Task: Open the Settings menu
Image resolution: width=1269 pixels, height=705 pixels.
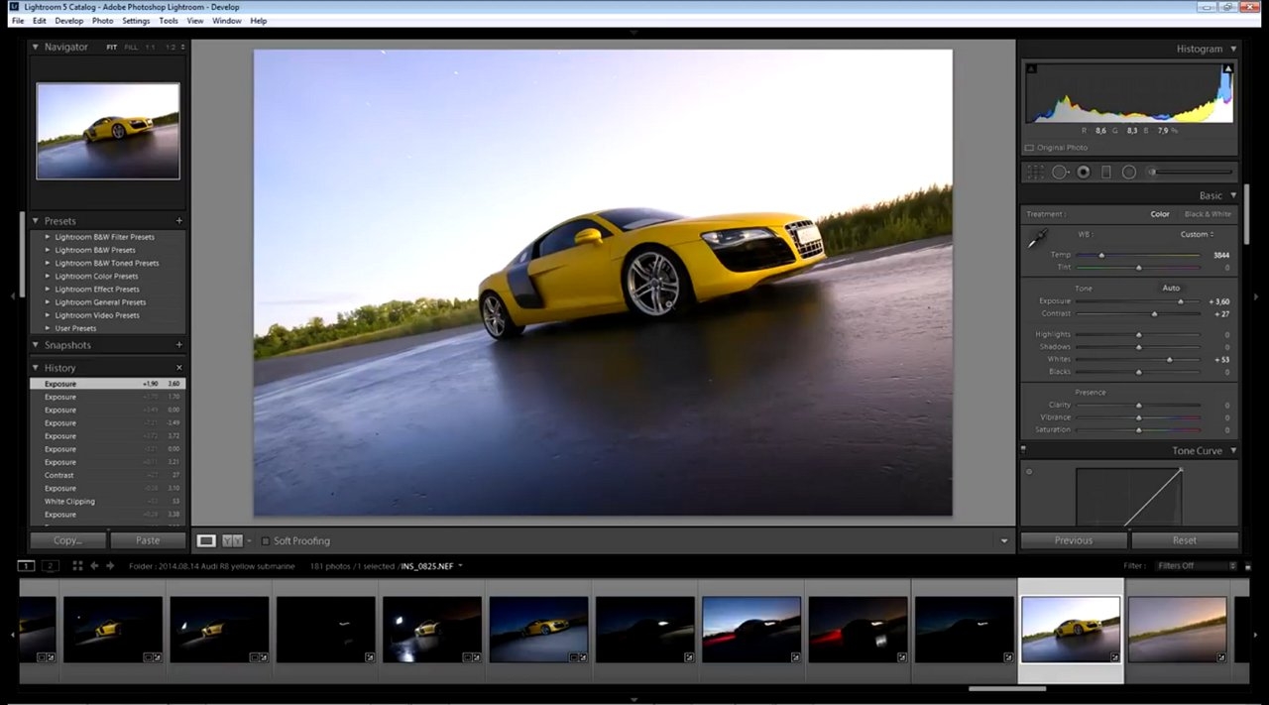Action: pos(136,20)
